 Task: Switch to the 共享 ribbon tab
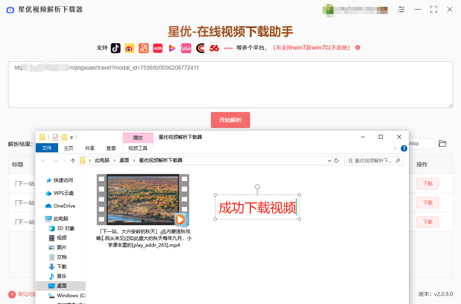pyautogui.click(x=90, y=148)
